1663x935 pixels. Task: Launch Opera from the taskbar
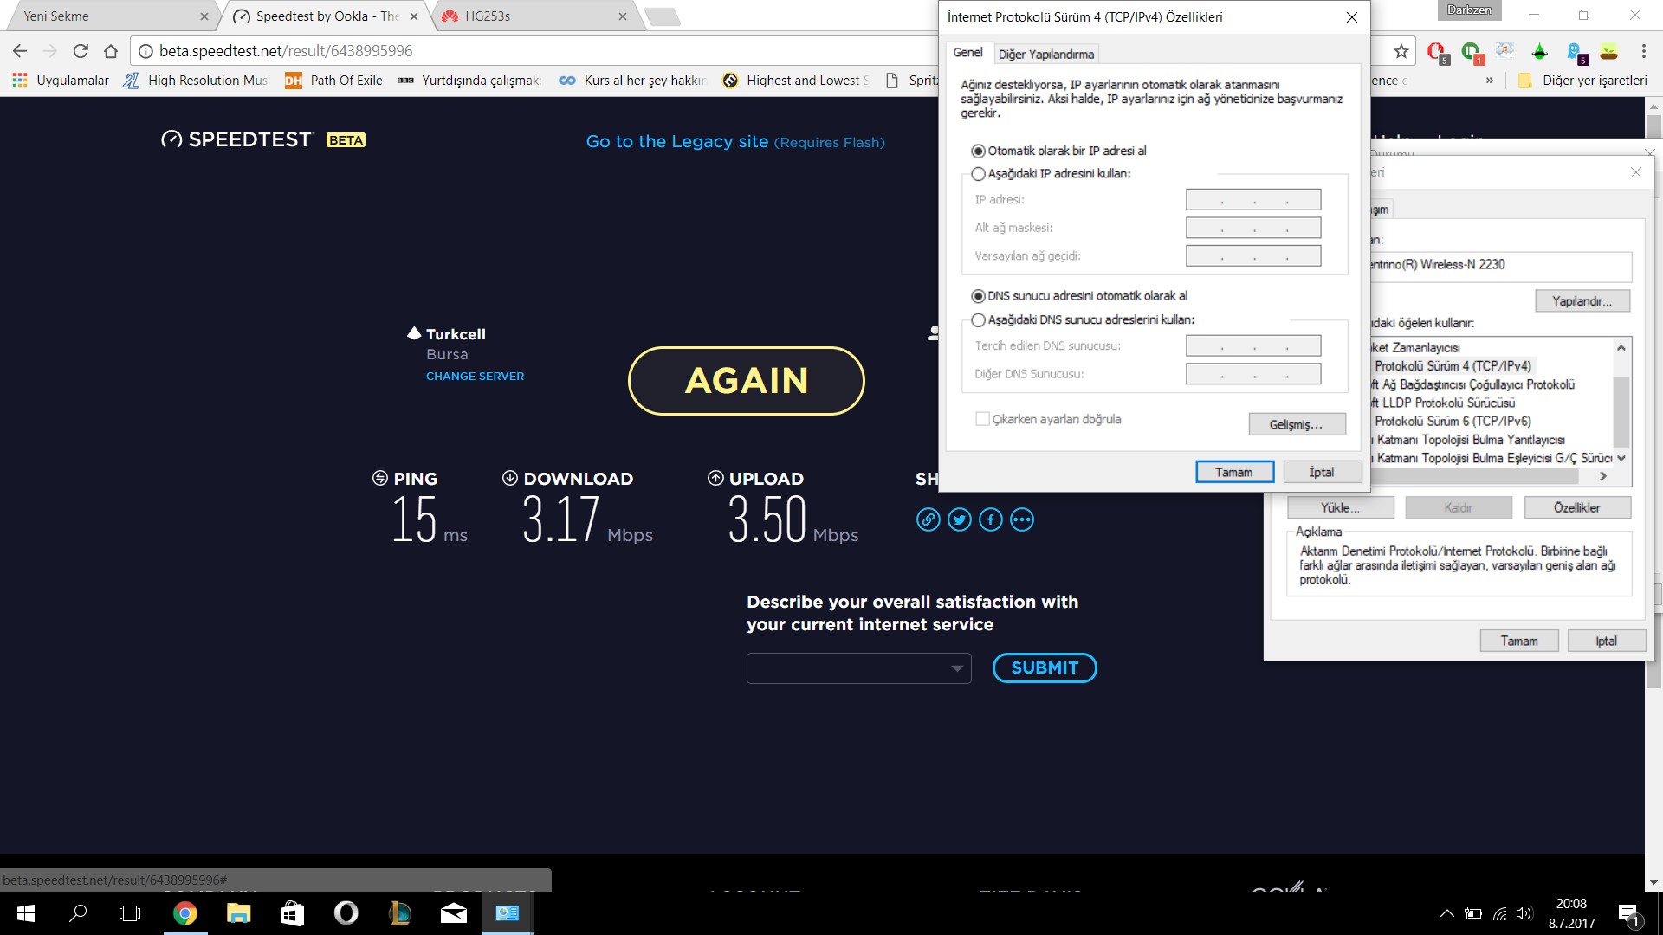pyautogui.click(x=346, y=913)
